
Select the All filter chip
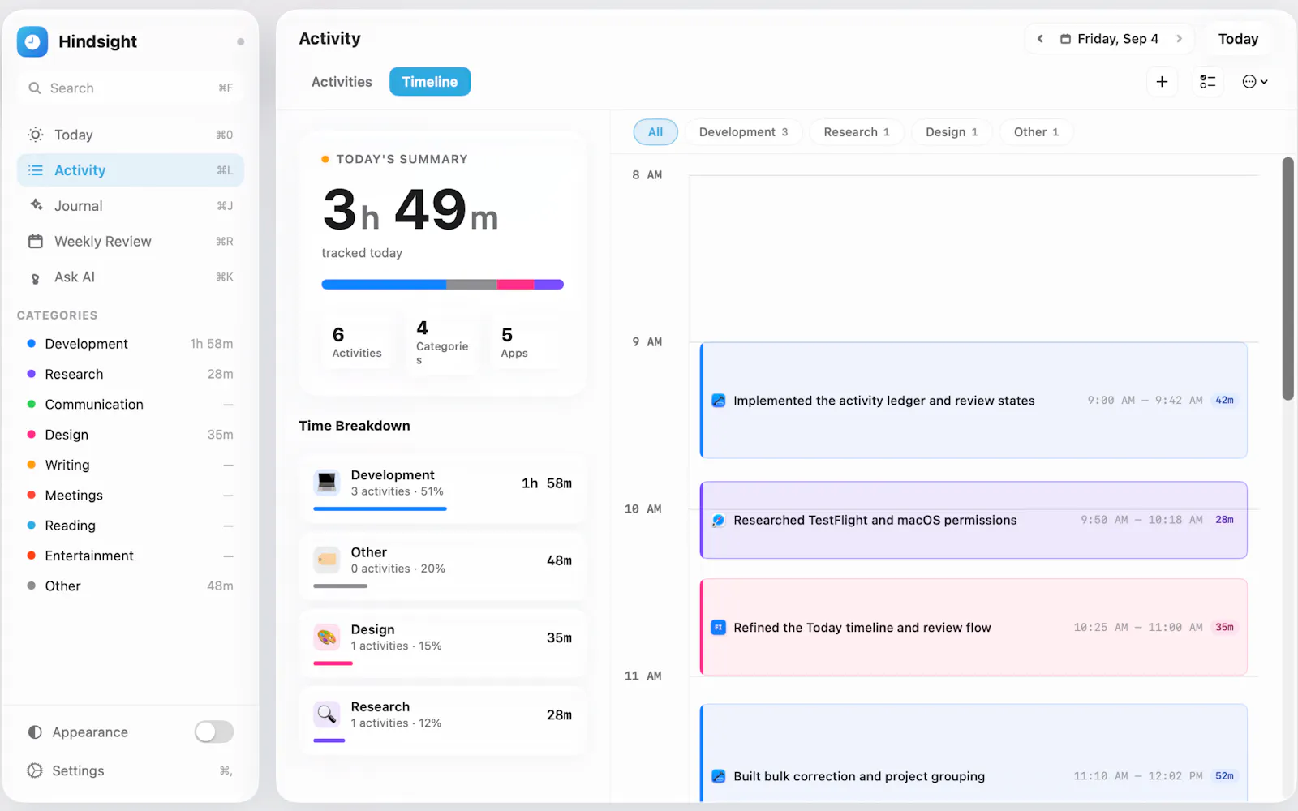pyautogui.click(x=655, y=132)
